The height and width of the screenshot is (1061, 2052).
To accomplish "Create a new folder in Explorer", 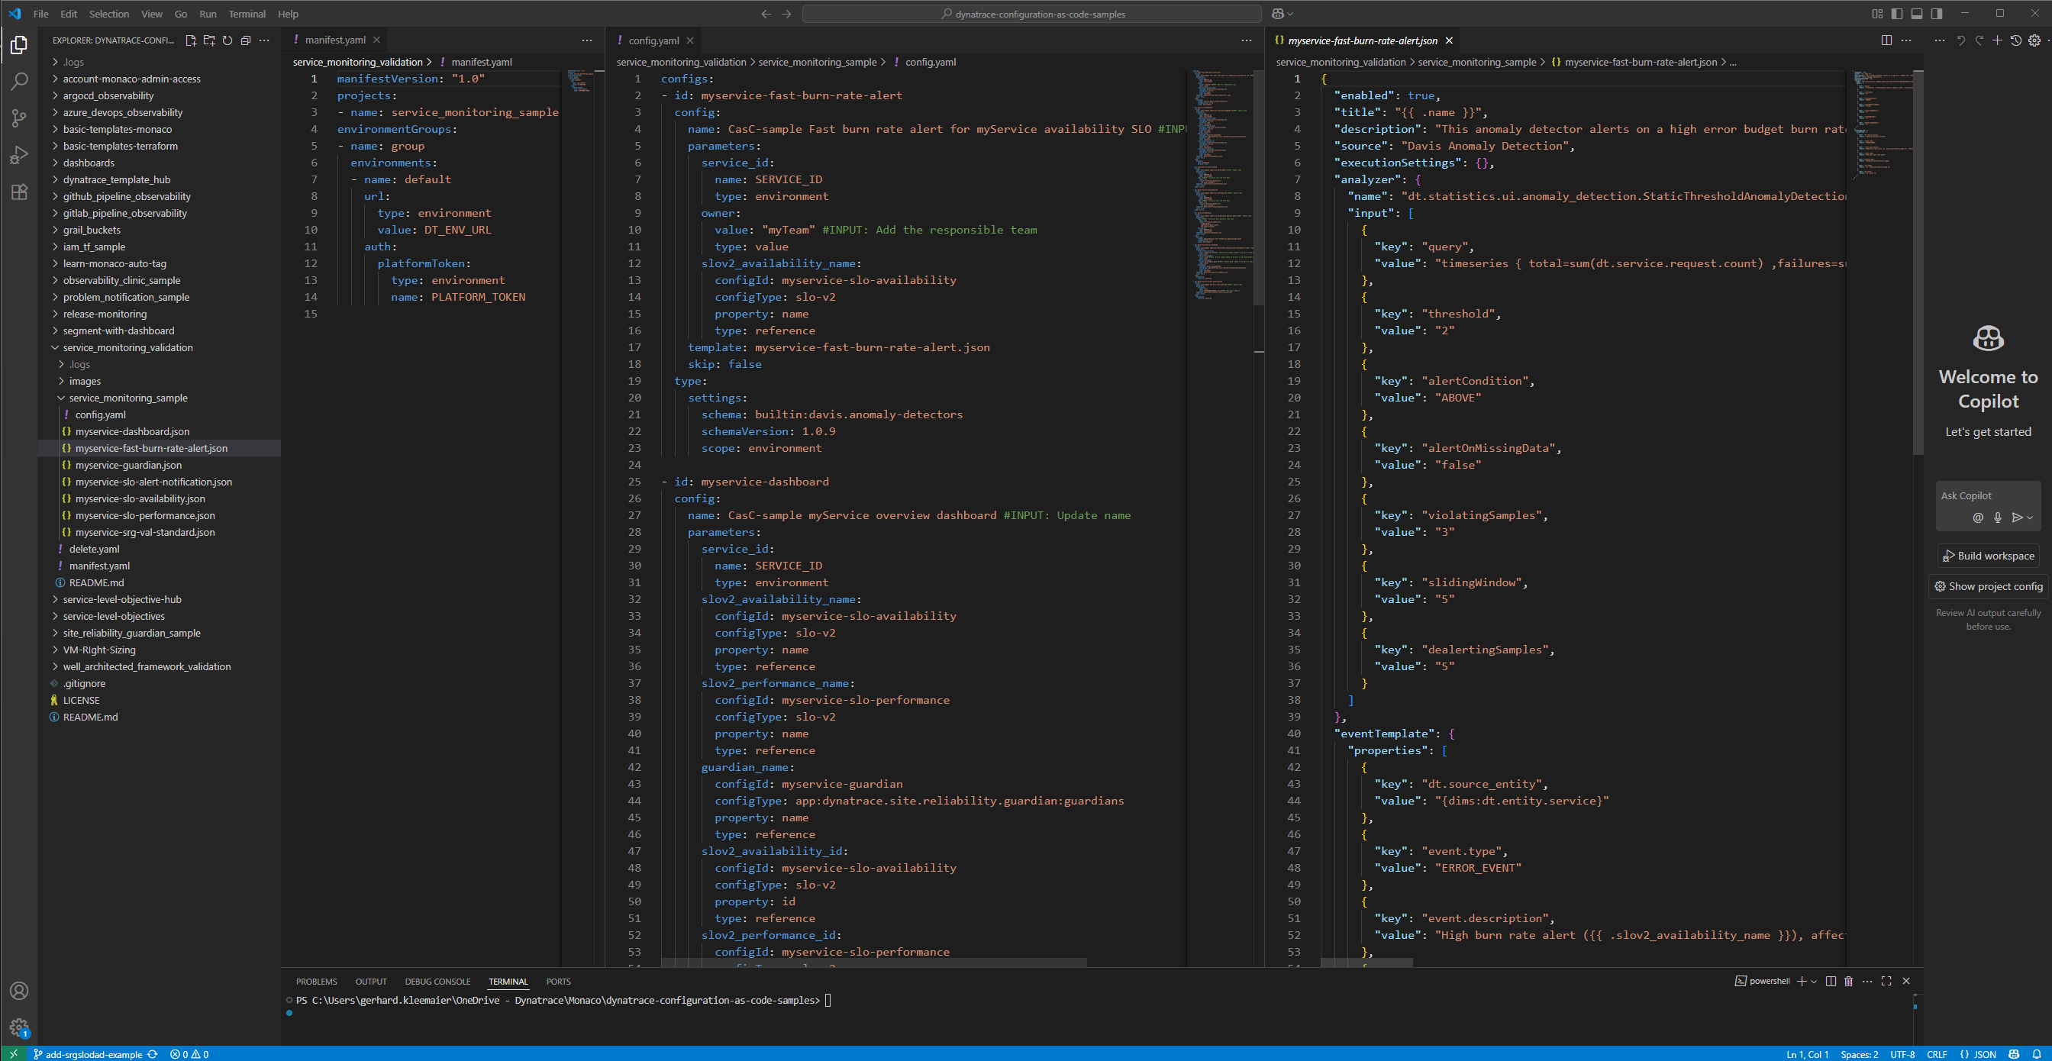I will pos(208,40).
